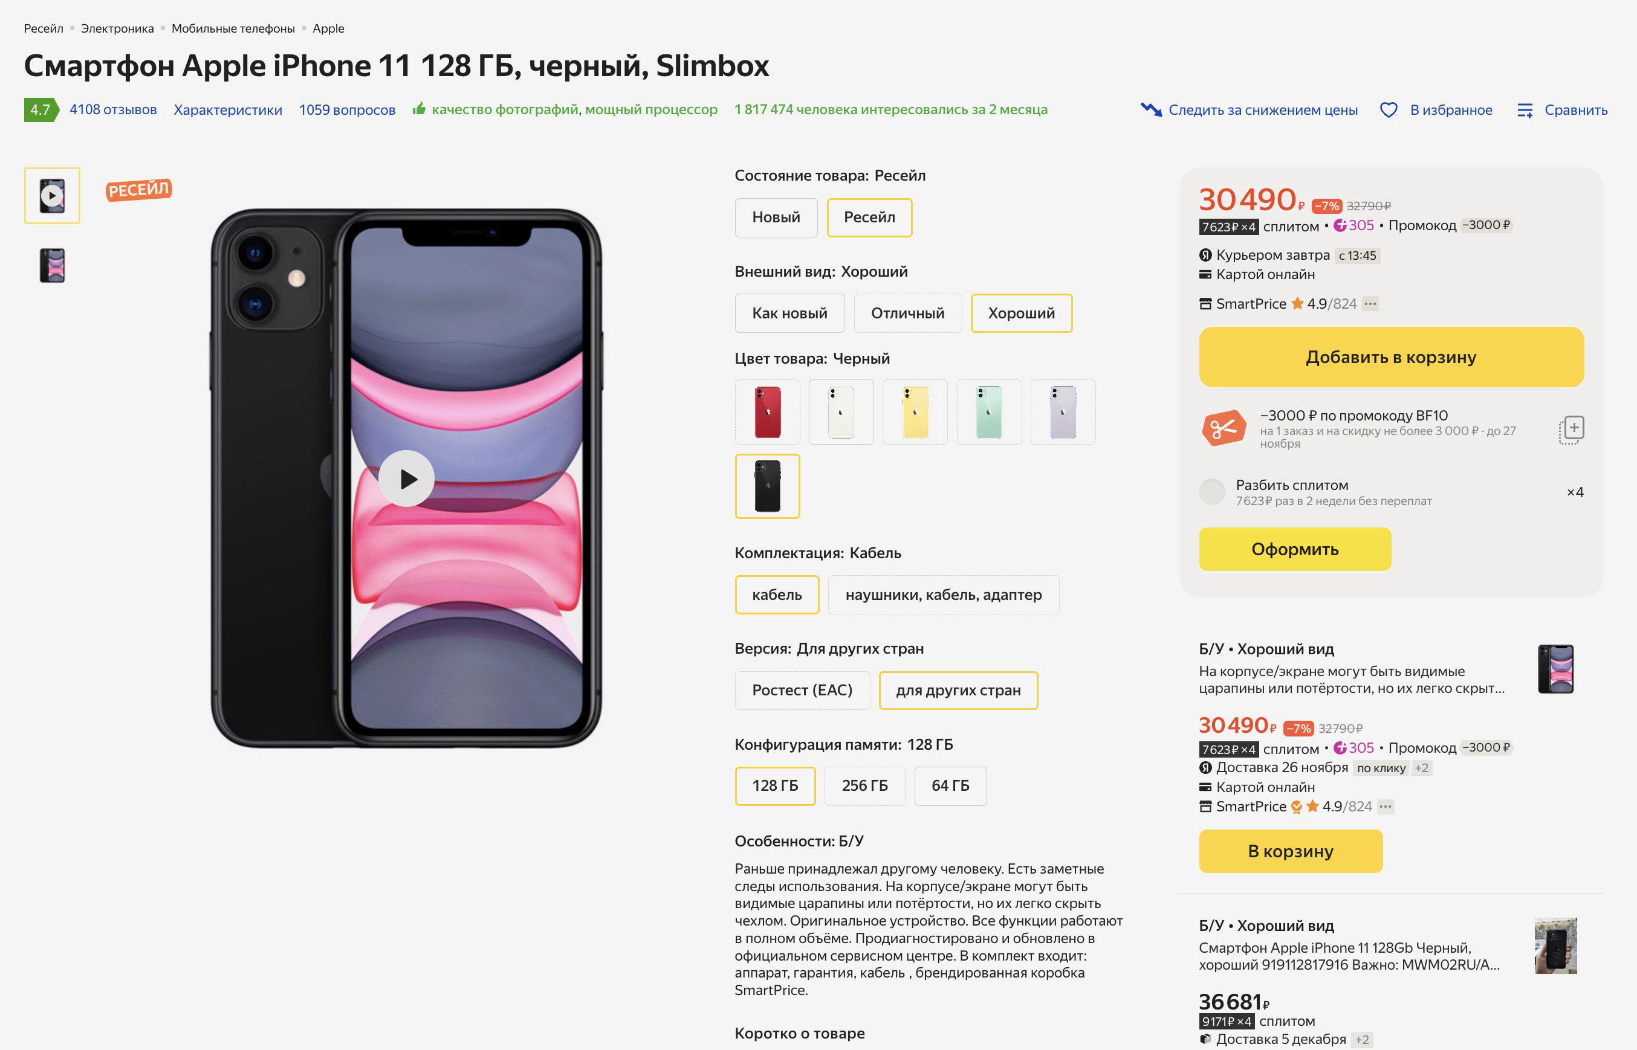Screen dimensions: 1637x1050
Task: Click the heart icon for favorites
Action: point(1388,110)
